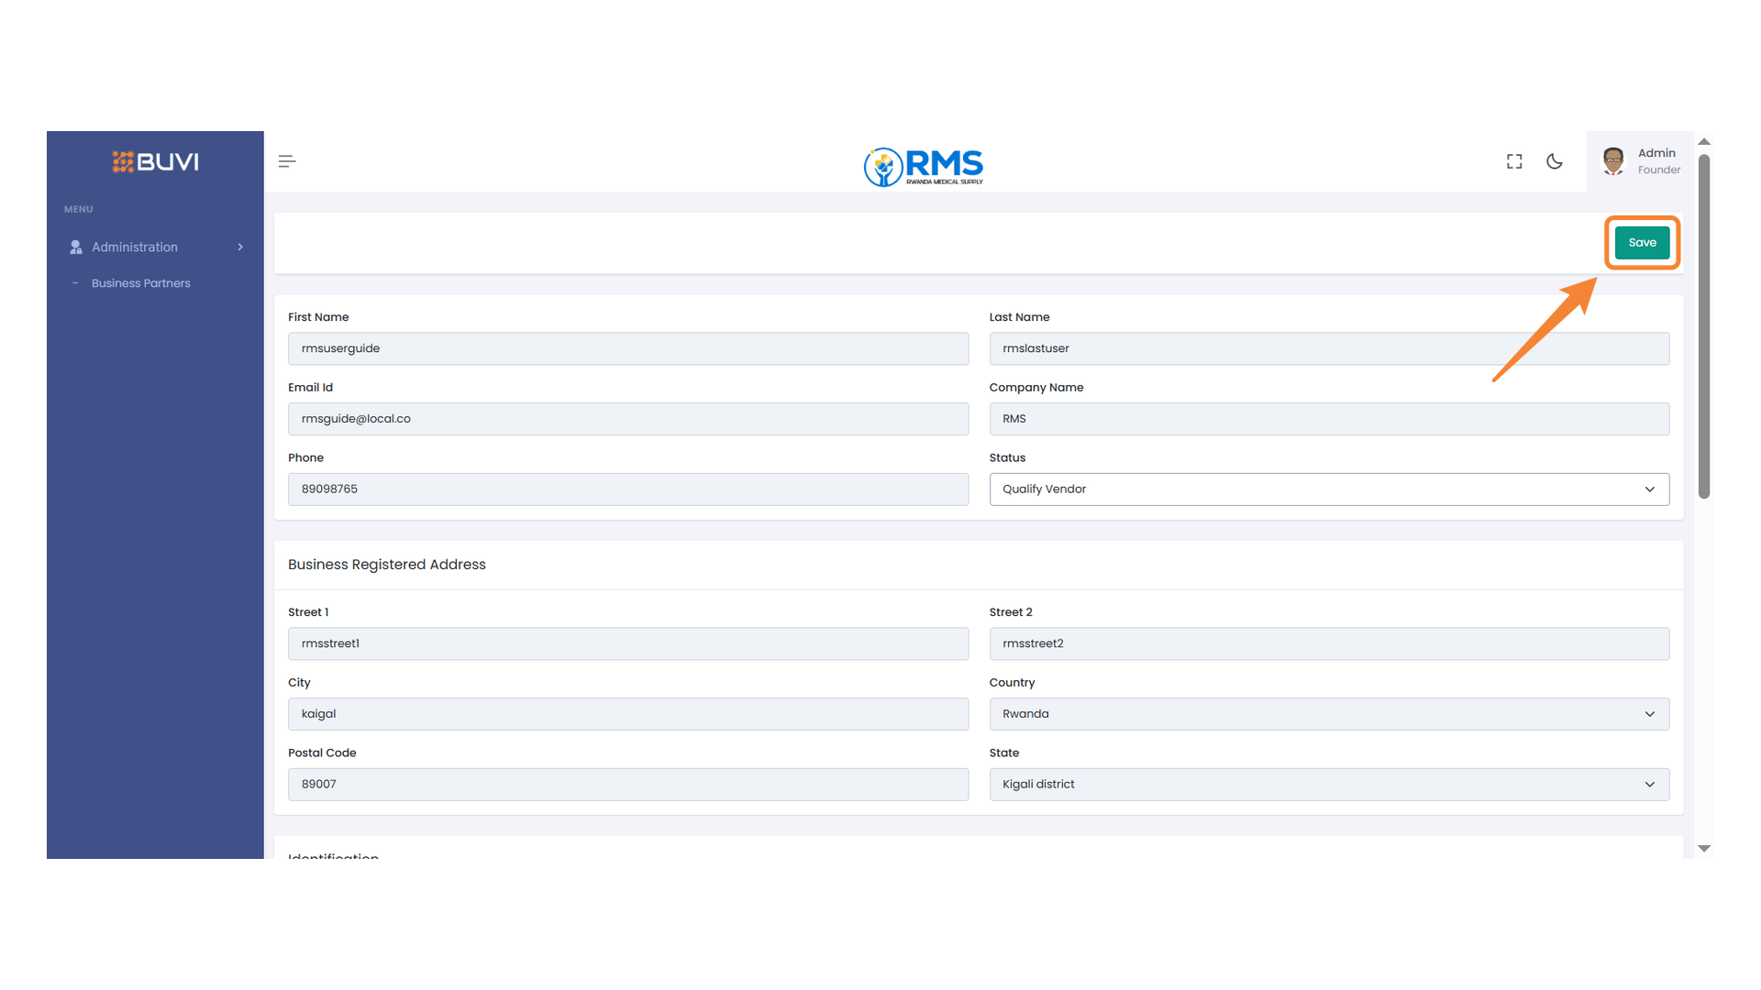Switch to dark mode moon icon

(x=1555, y=161)
